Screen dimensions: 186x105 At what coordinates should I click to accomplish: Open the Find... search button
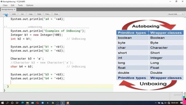[47, 14]
